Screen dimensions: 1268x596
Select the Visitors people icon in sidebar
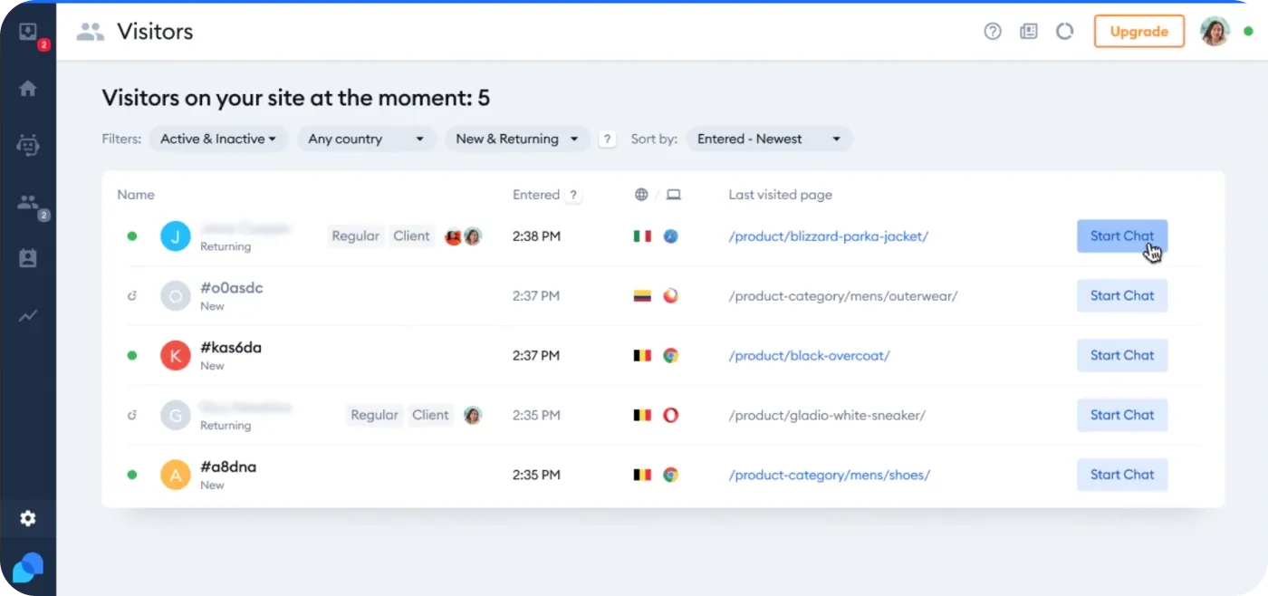pos(27,202)
